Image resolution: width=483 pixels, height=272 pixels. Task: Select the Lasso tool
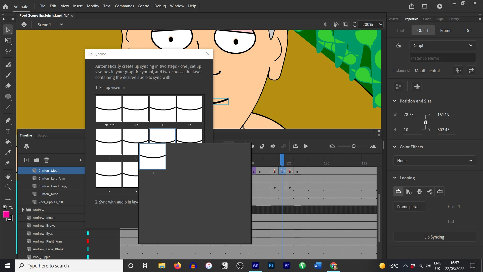click(x=8, y=51)
